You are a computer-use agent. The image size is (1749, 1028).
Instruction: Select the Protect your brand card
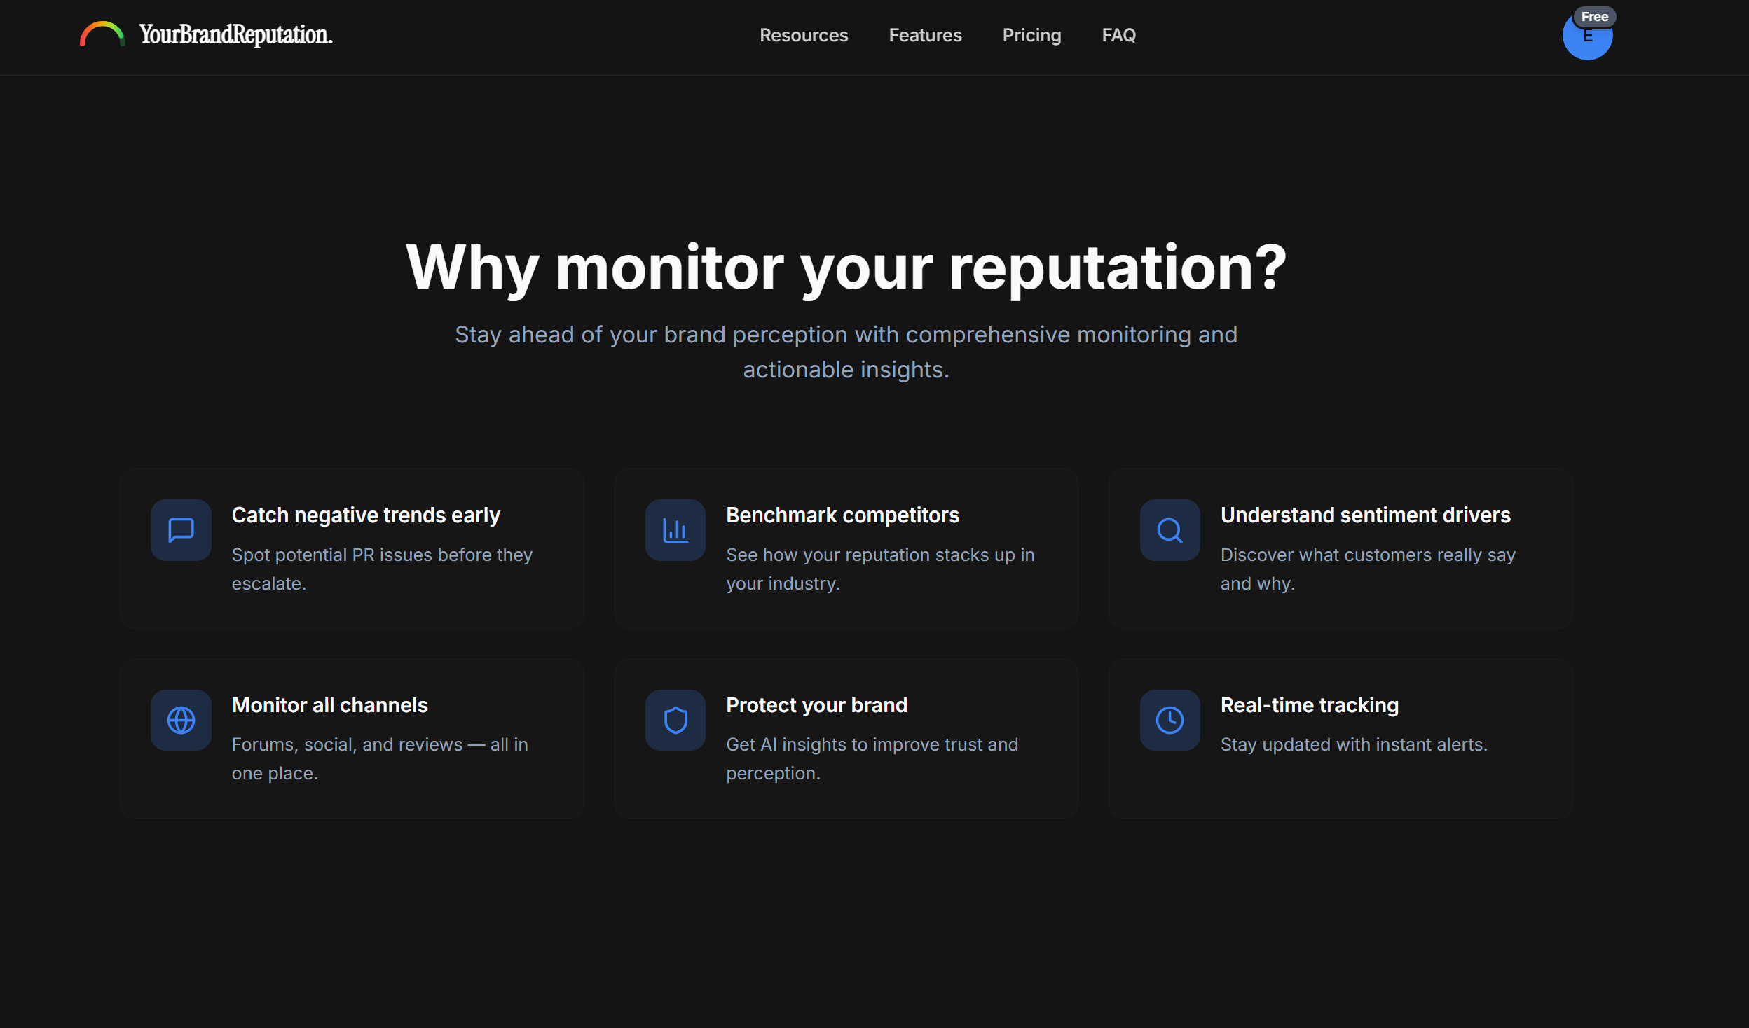(x=846, y=739)
